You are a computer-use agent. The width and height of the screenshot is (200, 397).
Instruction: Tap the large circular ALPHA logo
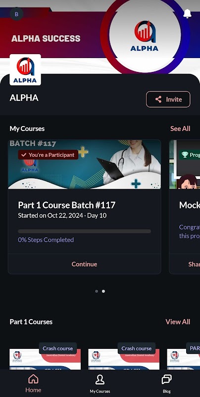tap(145, 35)
